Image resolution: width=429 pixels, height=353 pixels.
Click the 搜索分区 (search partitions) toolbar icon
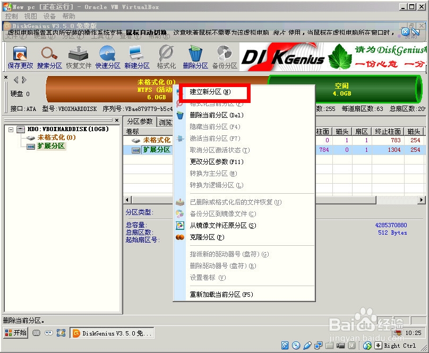tap(49, 57)
